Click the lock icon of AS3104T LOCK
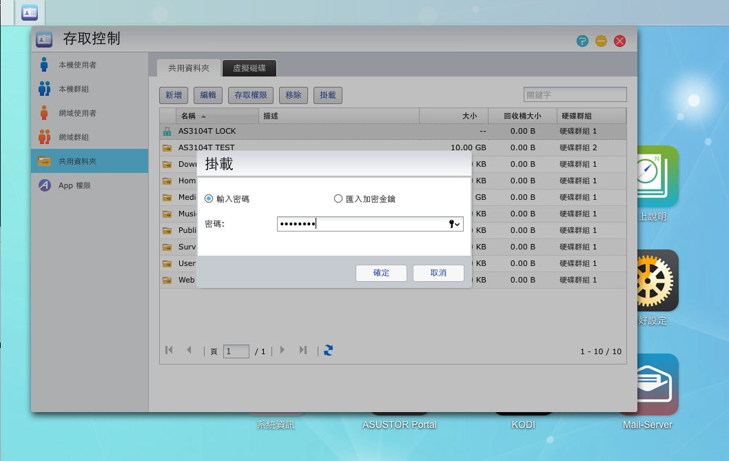The width and height of the screenshot is (729, 461). tap(167, 132)
